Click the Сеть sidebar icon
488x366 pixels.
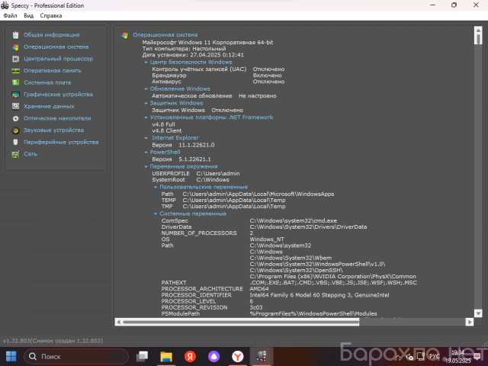pos(15,154)
